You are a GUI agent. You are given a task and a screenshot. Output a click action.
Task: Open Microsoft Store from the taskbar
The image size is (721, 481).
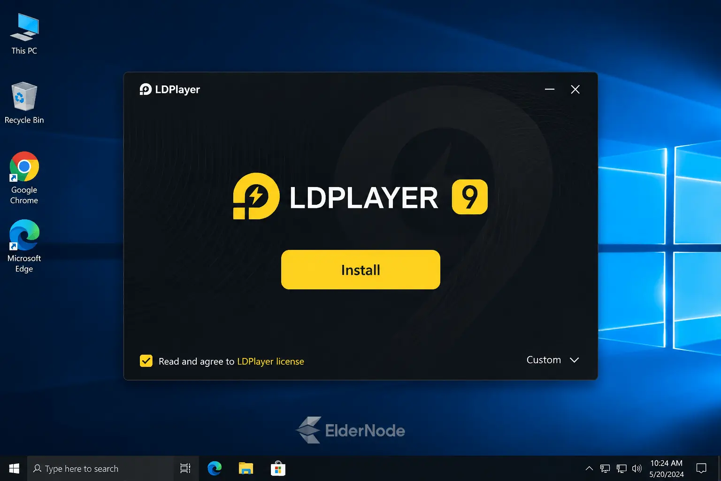coord(278,468)
